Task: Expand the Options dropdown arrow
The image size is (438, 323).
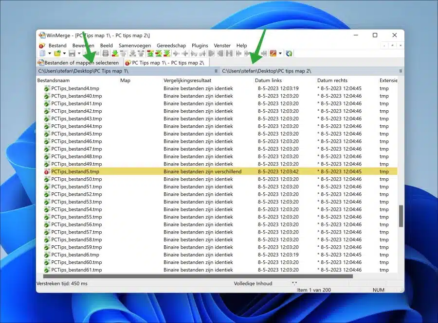Action: coord(280,53)
